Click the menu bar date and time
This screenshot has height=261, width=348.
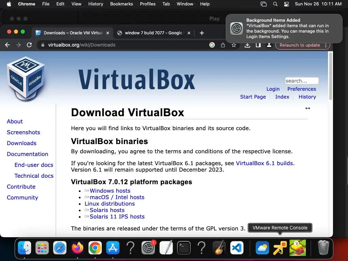318,4
